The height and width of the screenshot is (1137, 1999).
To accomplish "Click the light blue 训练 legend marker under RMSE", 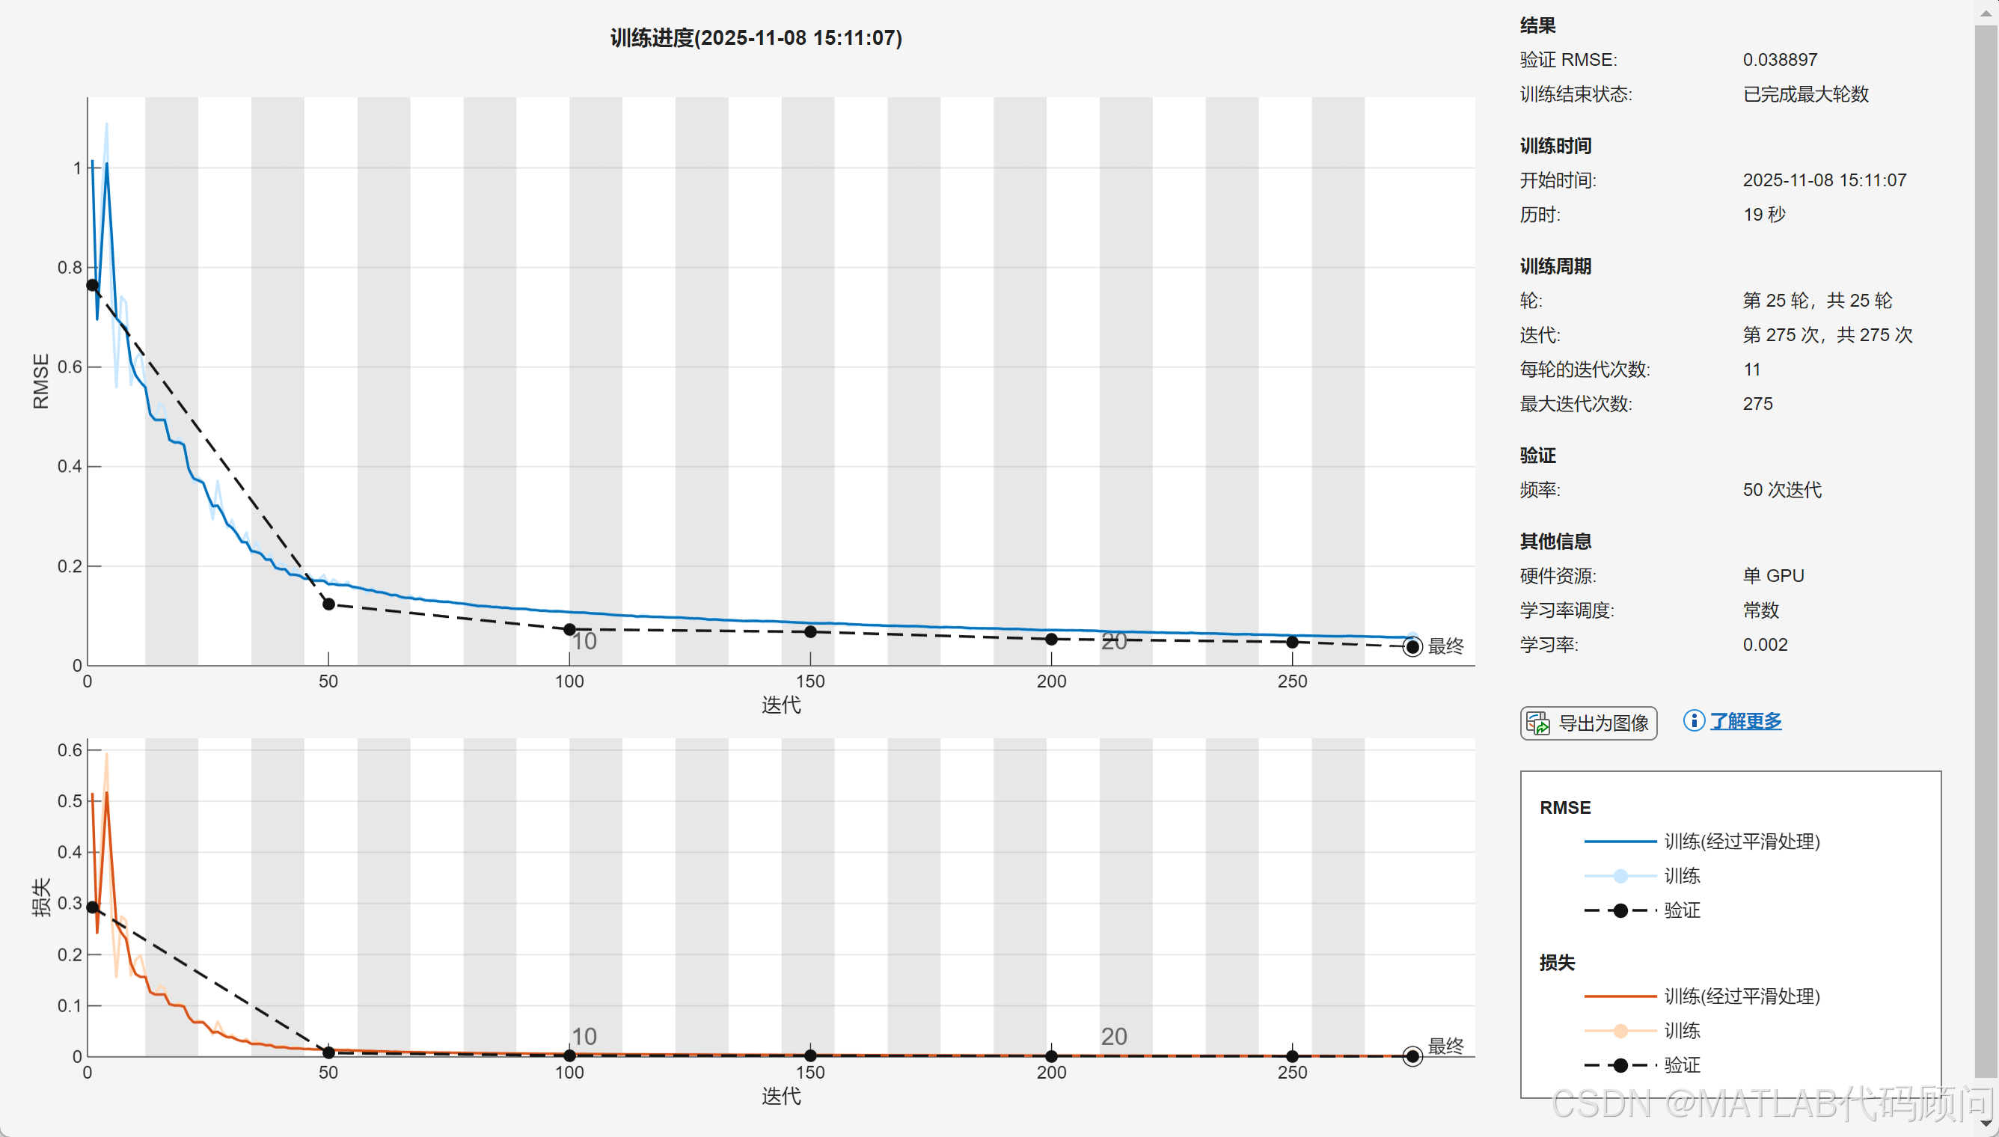I will click(1620, 876).
